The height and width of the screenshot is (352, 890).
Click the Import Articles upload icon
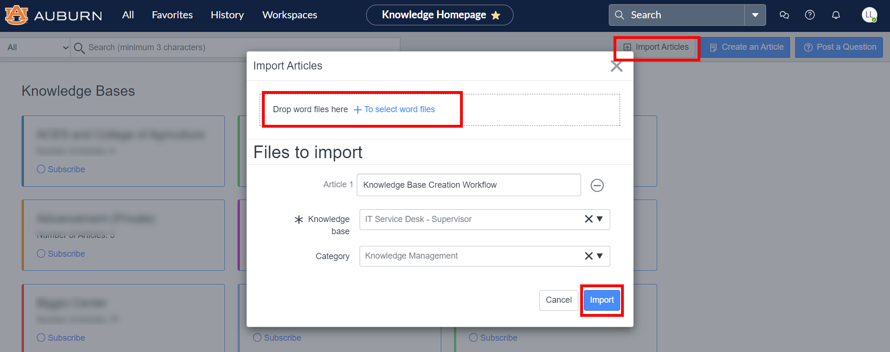coord(627,47)
